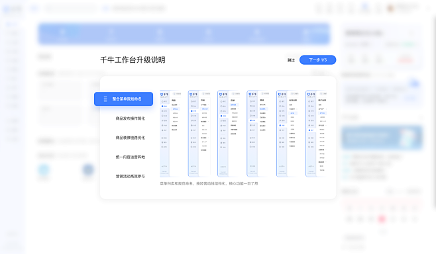Click hamburger list icon on active tab
Image resolution: width=436 pixels, height=254 pixels.
tap(105, 99)
